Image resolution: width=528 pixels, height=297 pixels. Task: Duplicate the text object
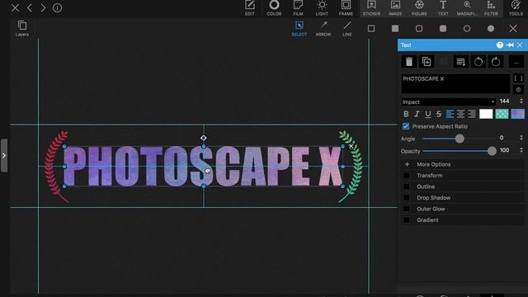tap(427, 62)
